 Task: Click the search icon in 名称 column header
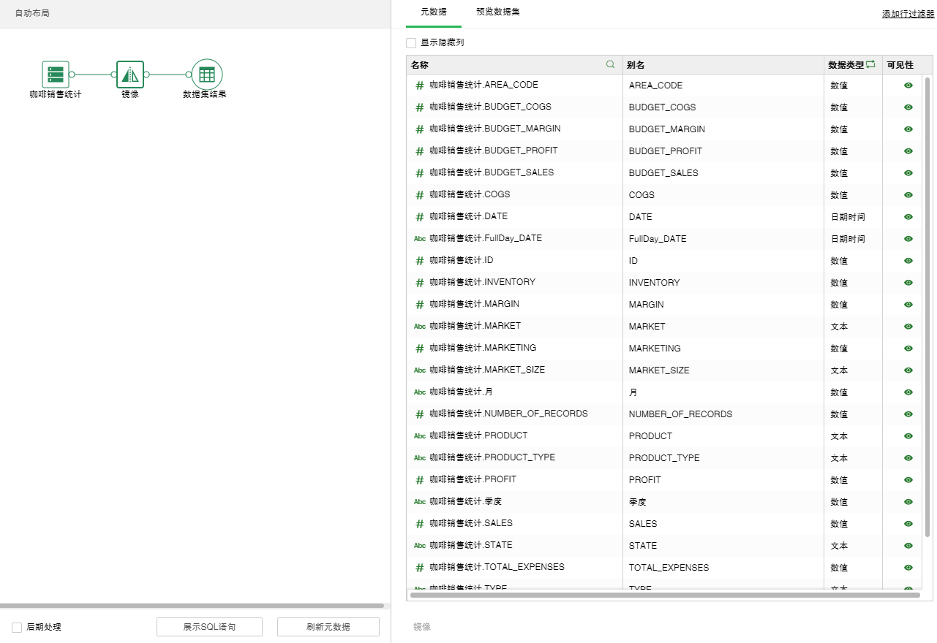tap(611, 64)
